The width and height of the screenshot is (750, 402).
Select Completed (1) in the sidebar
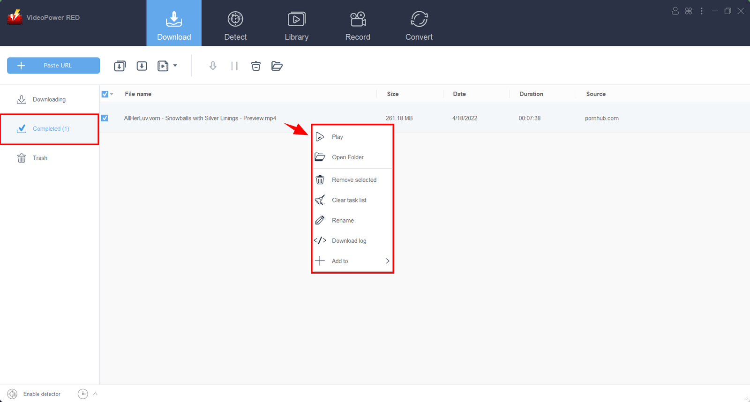49,129
